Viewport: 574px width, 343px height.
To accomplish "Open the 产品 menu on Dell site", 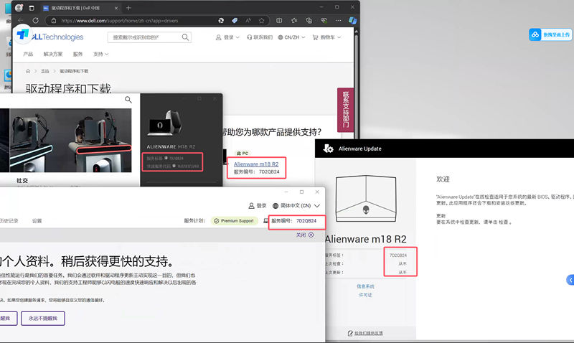I will tap(28, 55).
